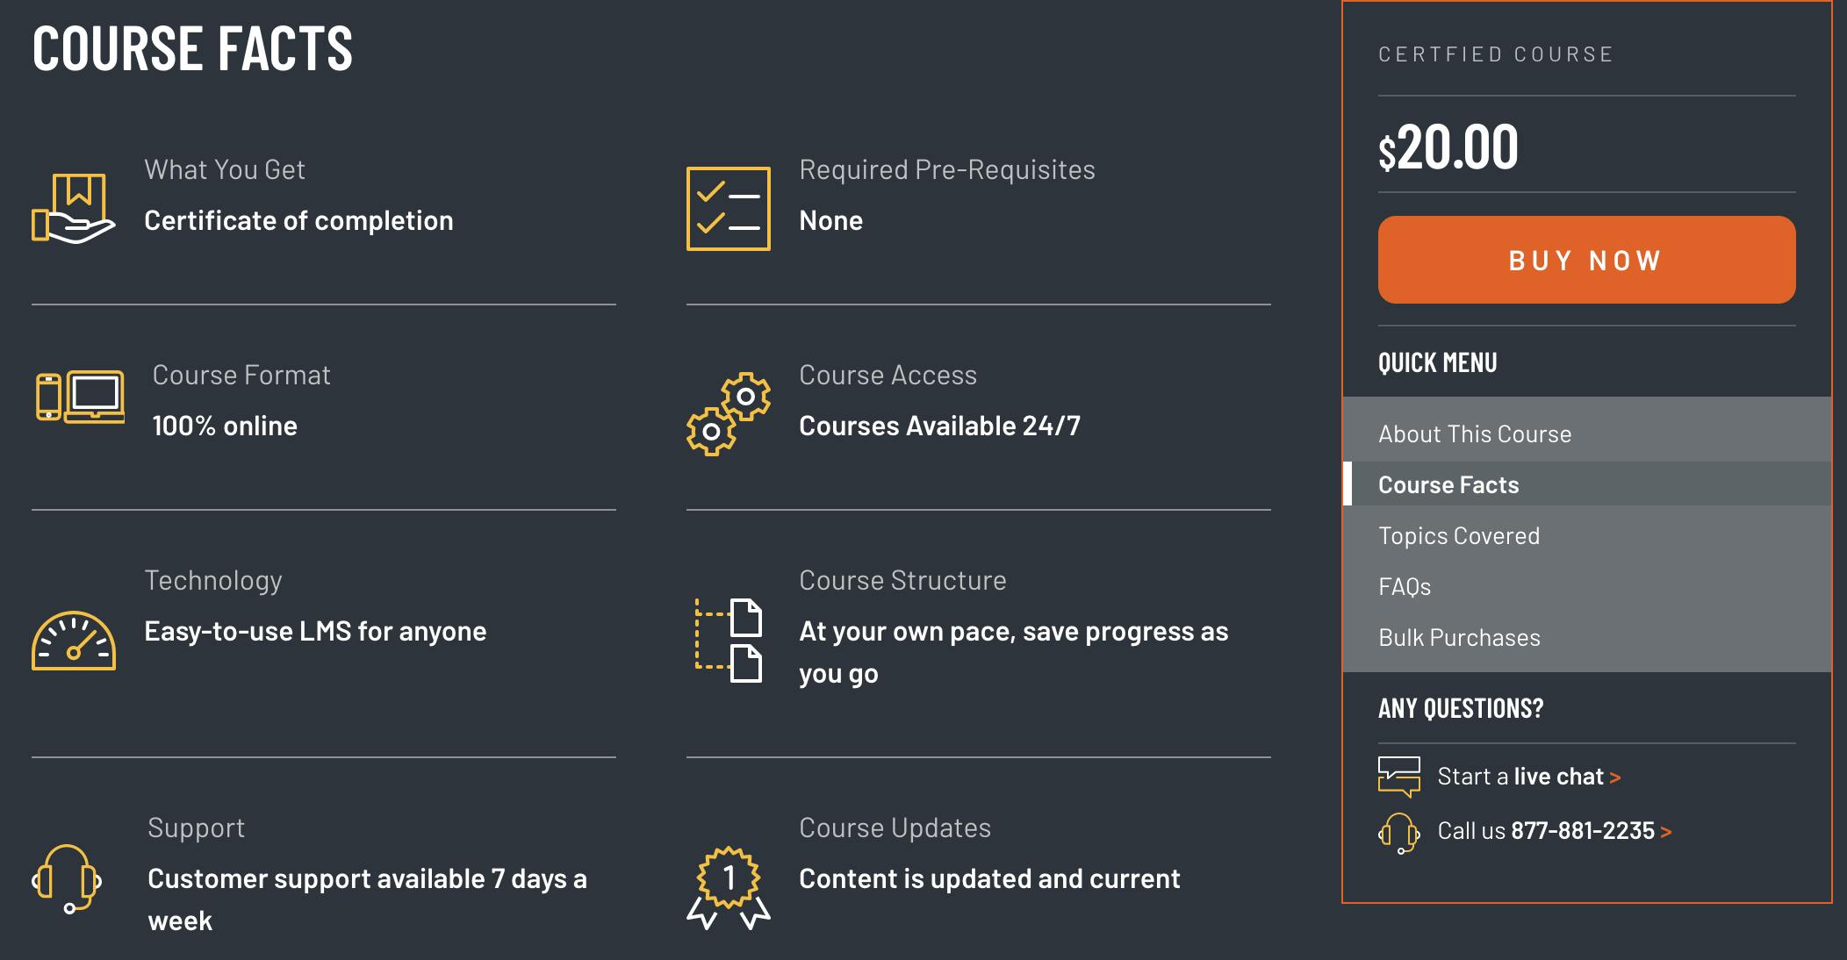Click the COURSE FACTS heading

coord(192,48)
